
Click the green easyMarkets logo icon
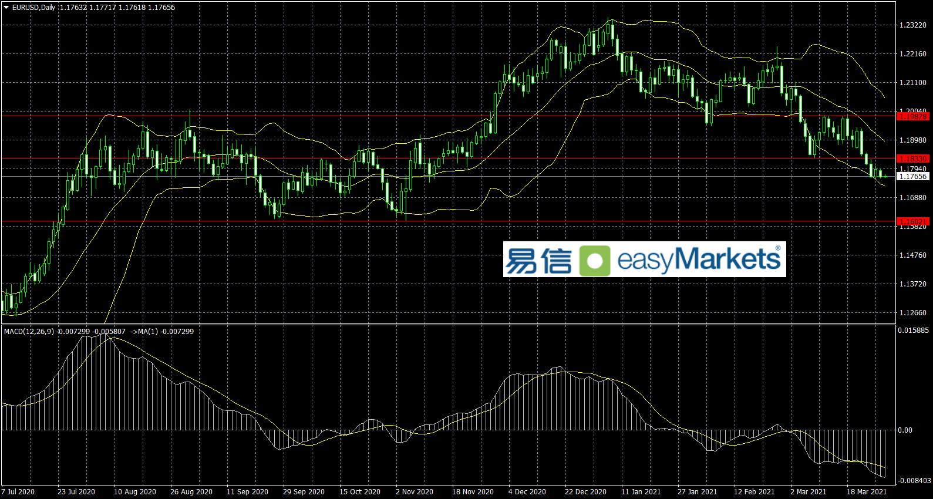point(594,260)
